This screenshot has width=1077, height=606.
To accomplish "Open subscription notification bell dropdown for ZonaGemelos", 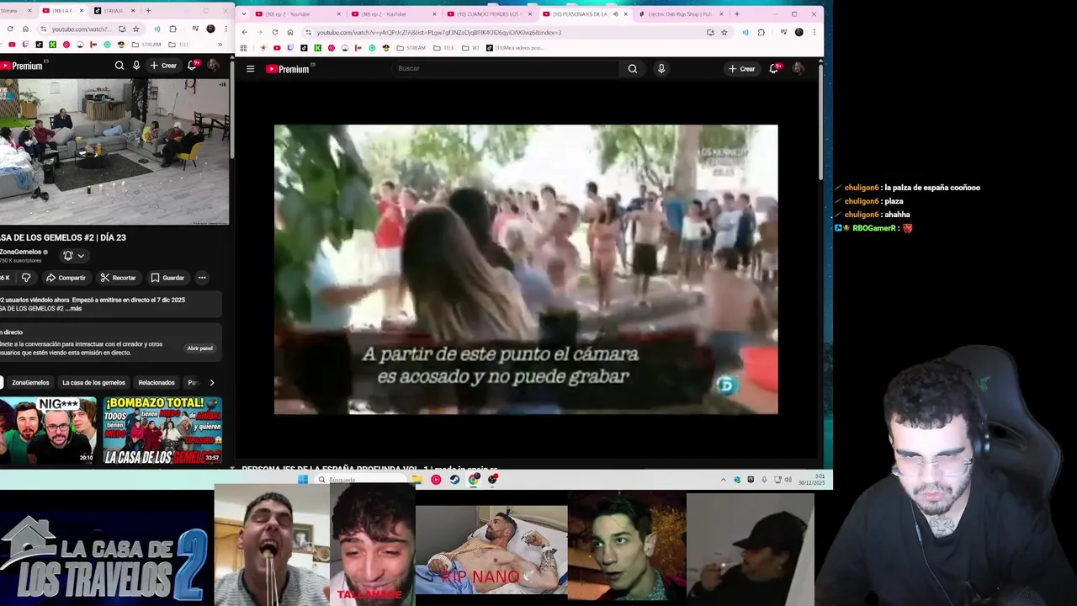I will pos(74,255).
